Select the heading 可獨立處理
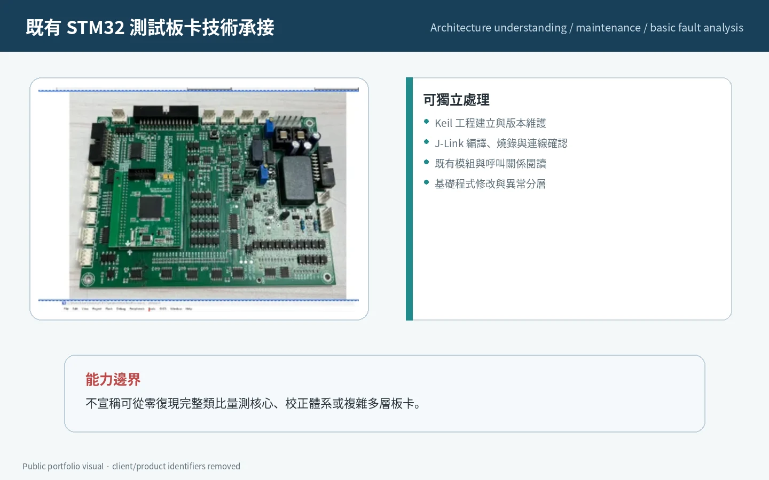This screenshot has width=769, height=480. point(456,100)
